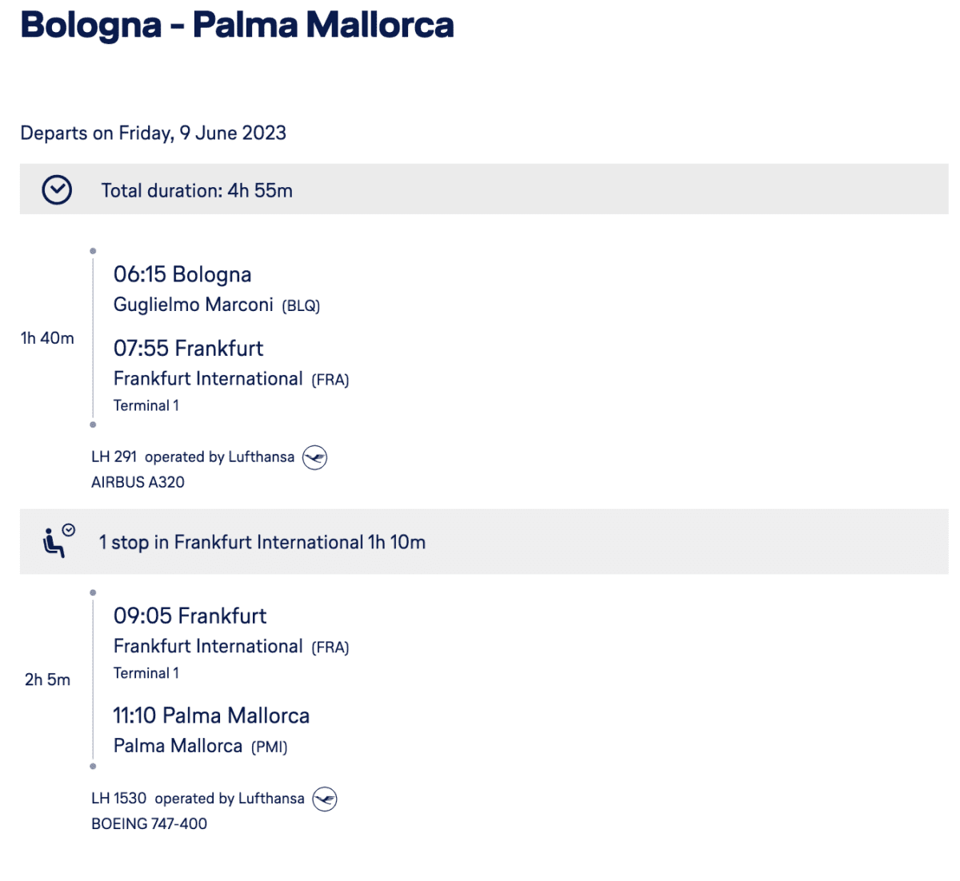Select the 07:55 Frankfurt arrival entry
This screenshot has width=960, height=881.
(x=188, y=349)
